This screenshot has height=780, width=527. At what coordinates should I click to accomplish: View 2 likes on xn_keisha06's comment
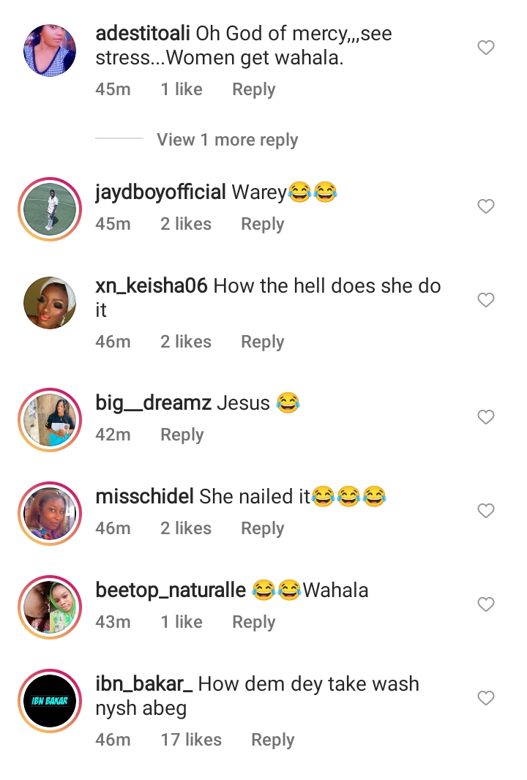[186, 342]
